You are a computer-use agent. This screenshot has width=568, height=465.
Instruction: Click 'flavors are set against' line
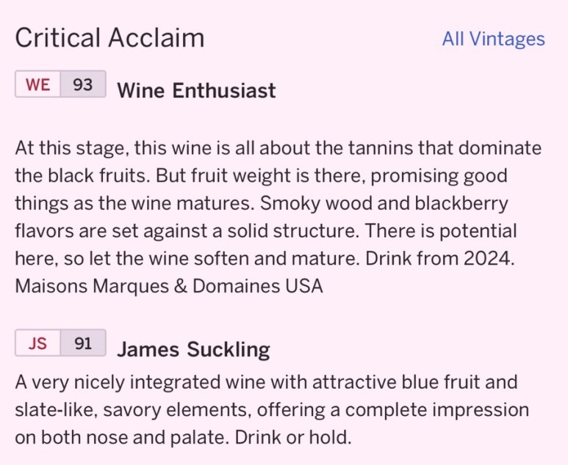pyautogui.click(x=266, y=231)
